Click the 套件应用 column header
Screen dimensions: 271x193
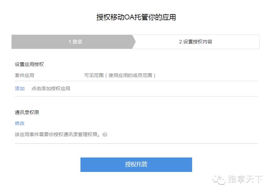(x=25, y=75)
